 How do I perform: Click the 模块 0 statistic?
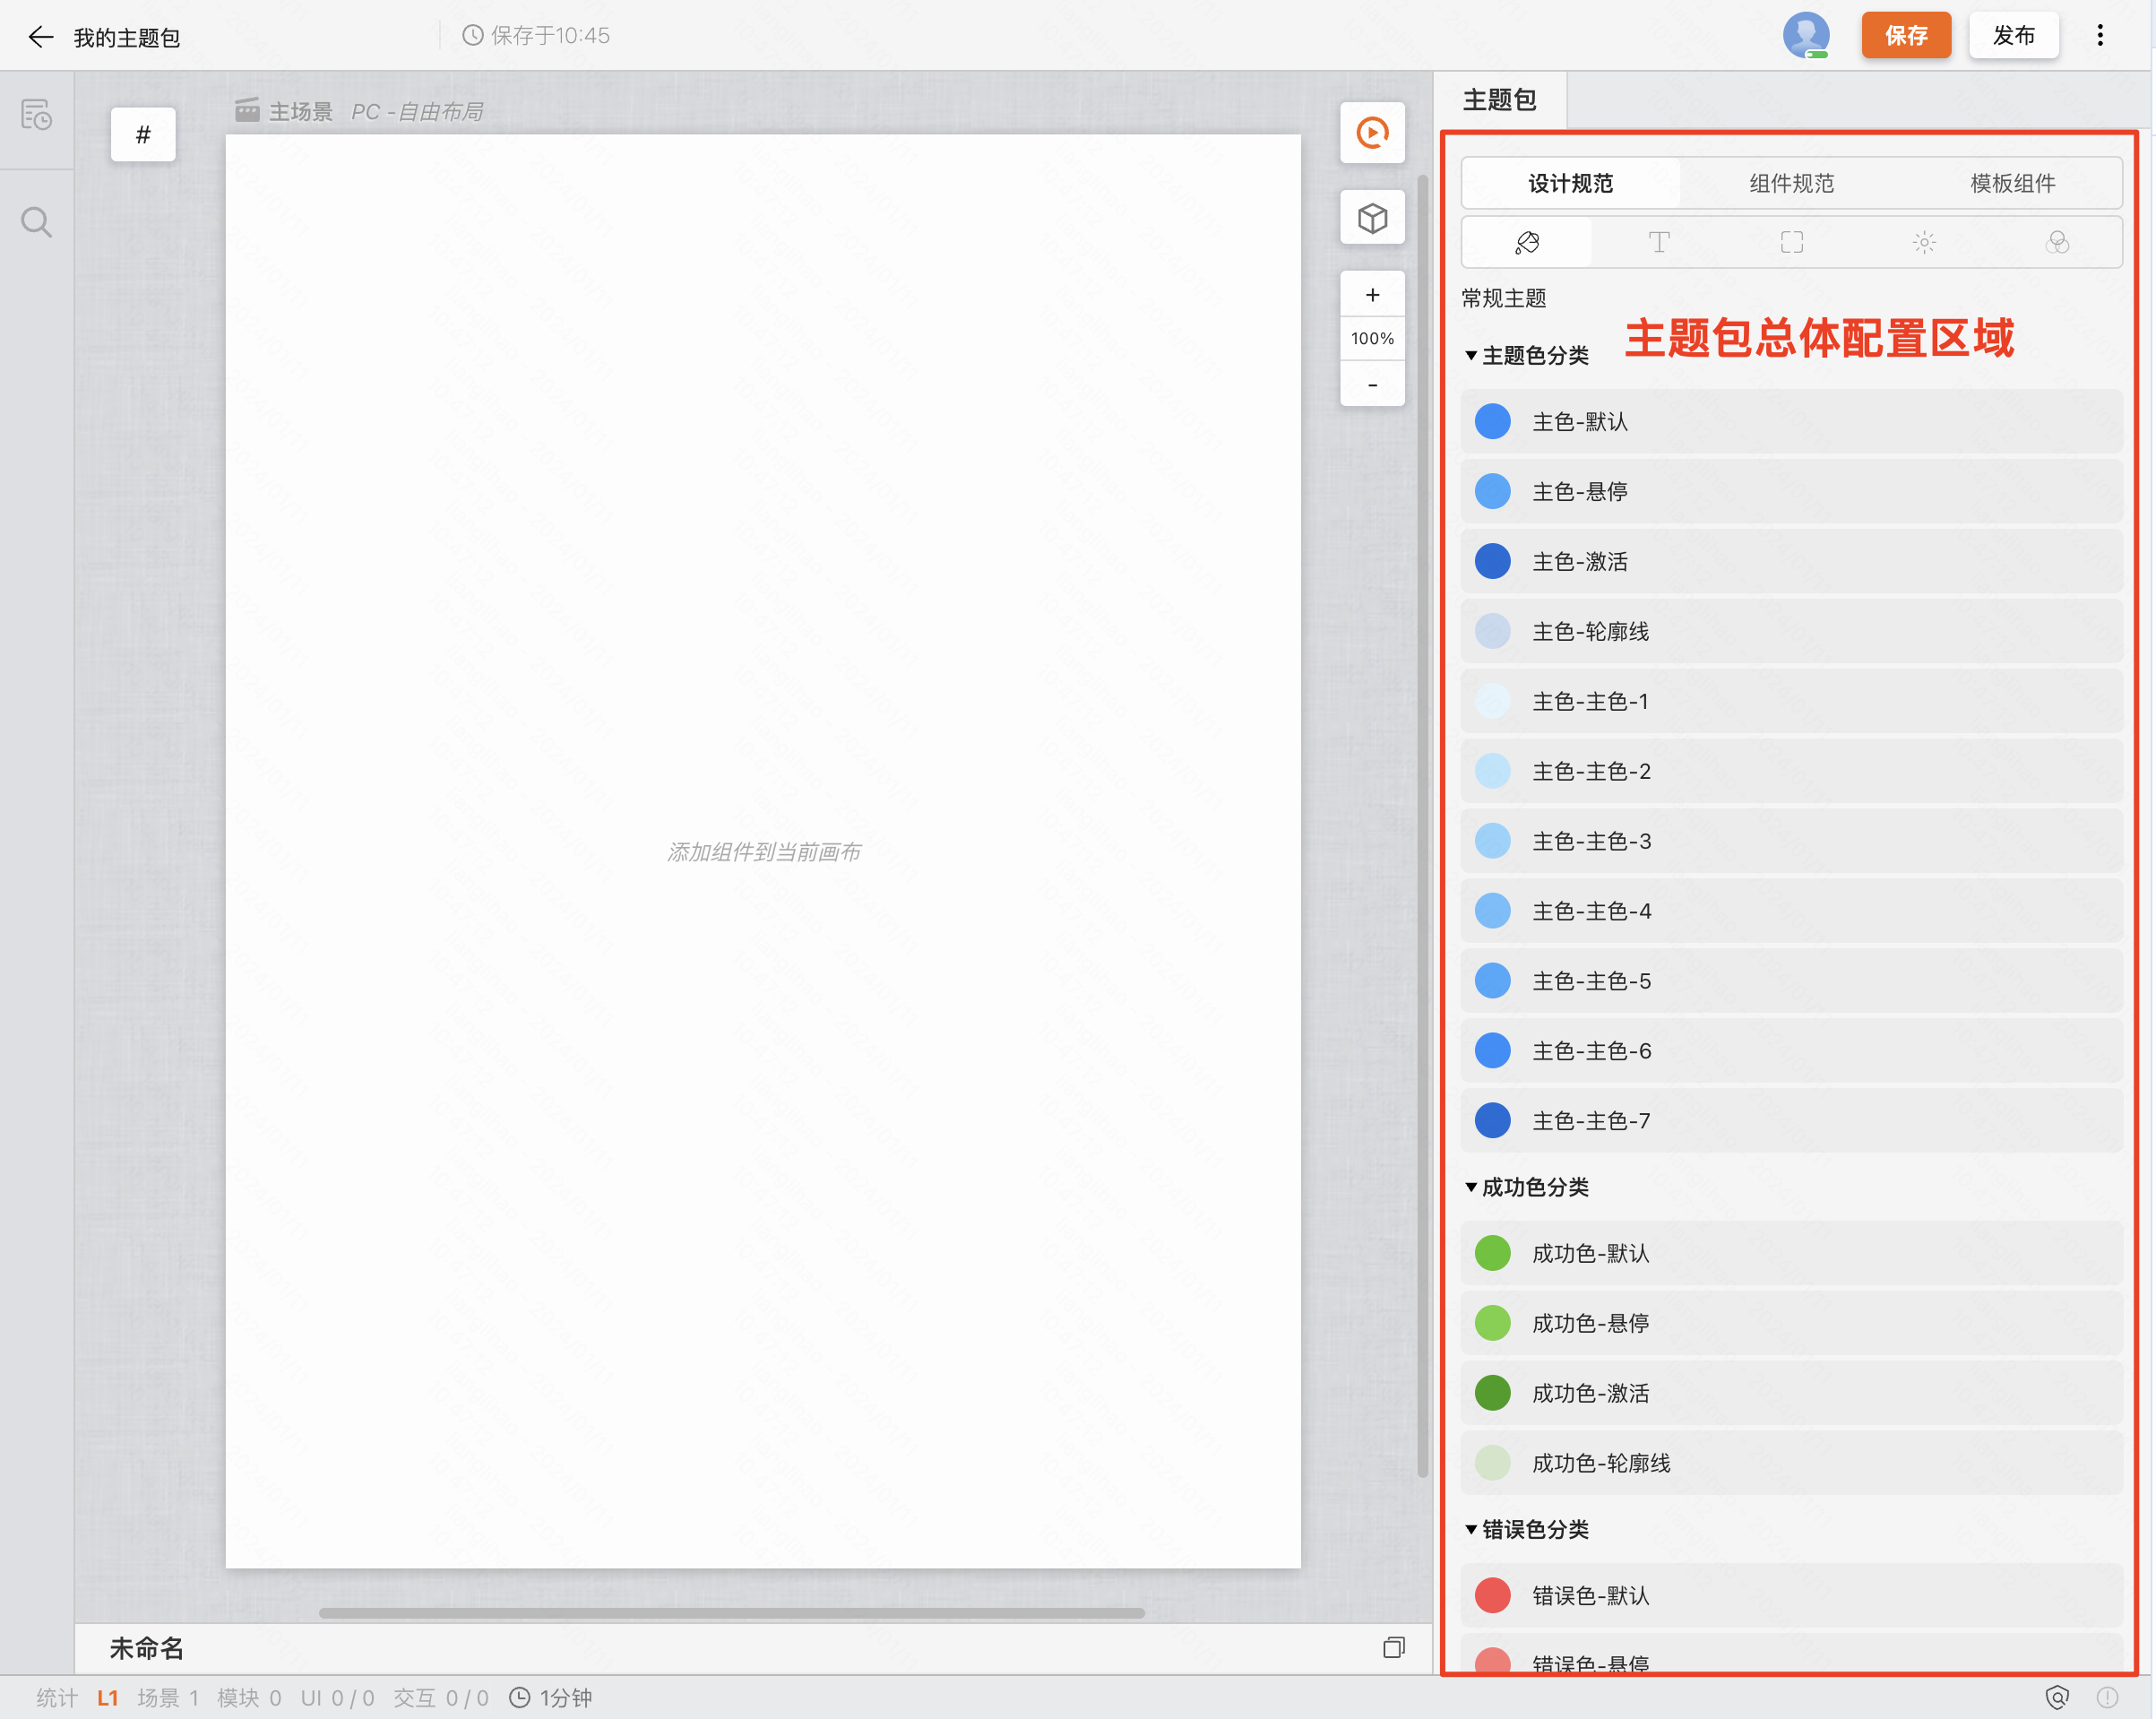pos(249,1697)
